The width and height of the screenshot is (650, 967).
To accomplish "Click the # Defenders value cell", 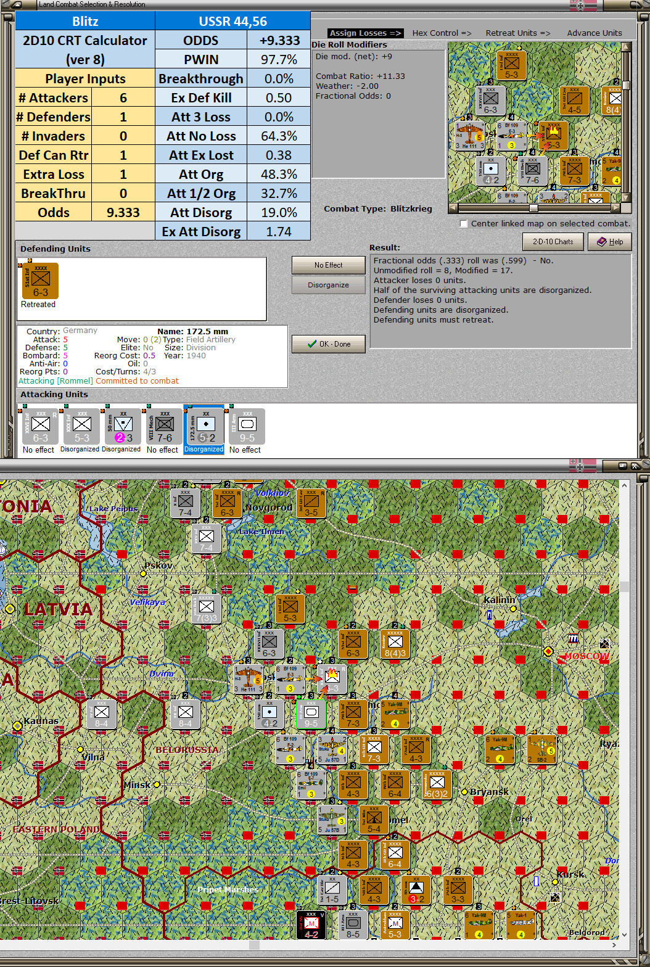I will tap(123, 117).
